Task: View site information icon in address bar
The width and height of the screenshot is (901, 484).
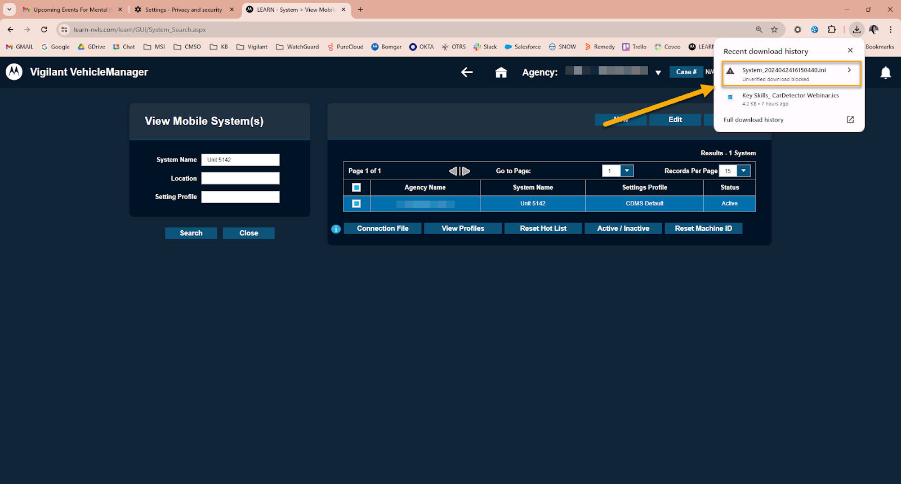Action: (x=64, y=29)
